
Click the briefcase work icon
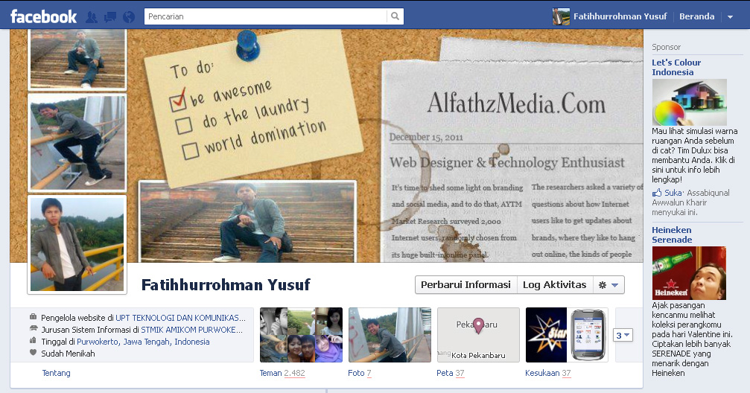(x=33, y=316)
